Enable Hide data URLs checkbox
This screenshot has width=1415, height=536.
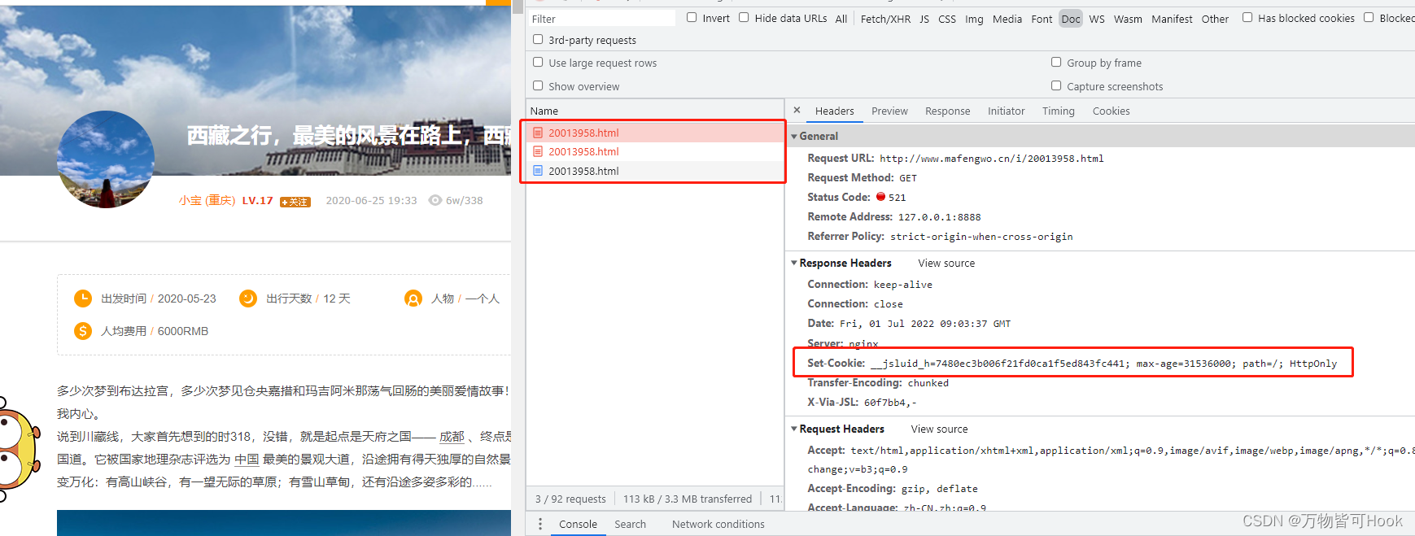coord(744,17)
